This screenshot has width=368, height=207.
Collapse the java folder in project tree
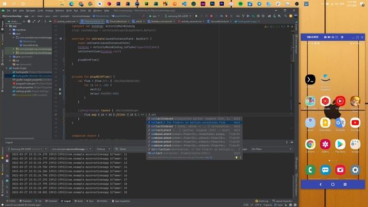click(x=10, y=34)
